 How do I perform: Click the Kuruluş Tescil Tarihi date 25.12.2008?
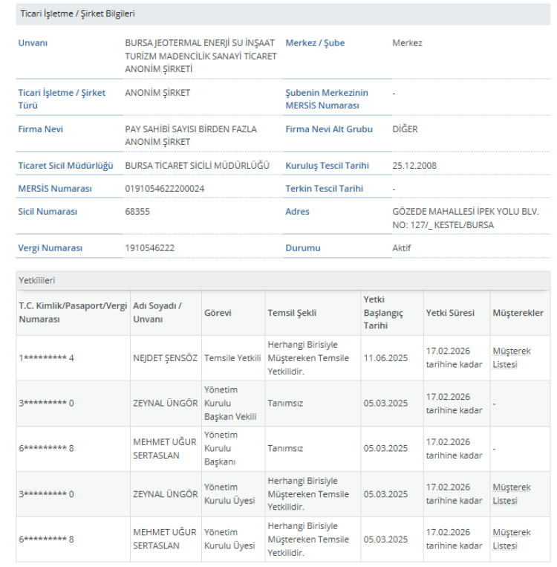tap(414, 166)
